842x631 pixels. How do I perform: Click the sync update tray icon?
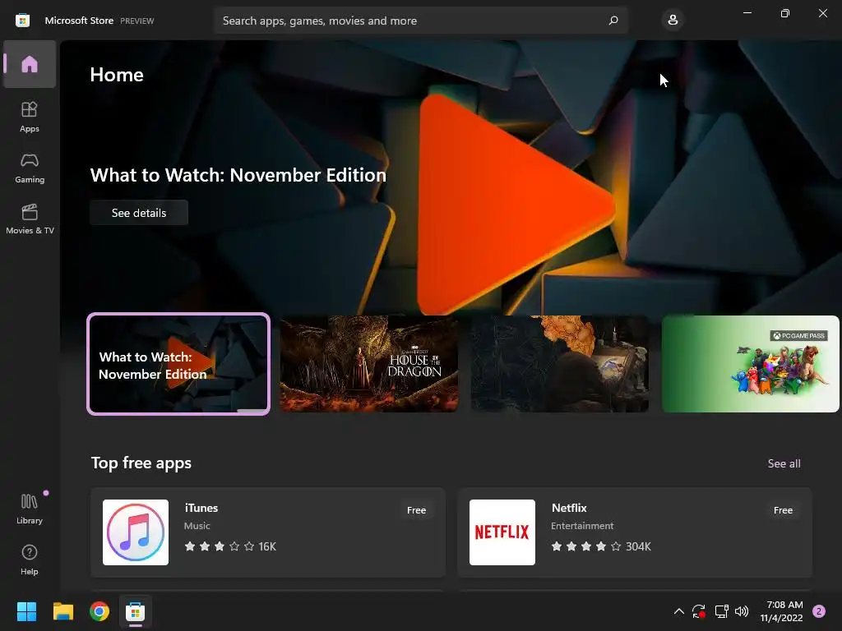point(699,611)
